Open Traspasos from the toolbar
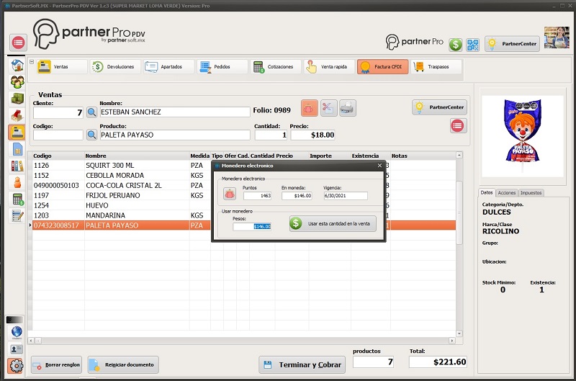 click(x=436, y=67)
